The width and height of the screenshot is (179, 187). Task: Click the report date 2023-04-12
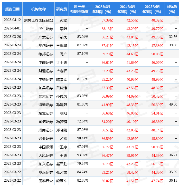pos(12,20)
